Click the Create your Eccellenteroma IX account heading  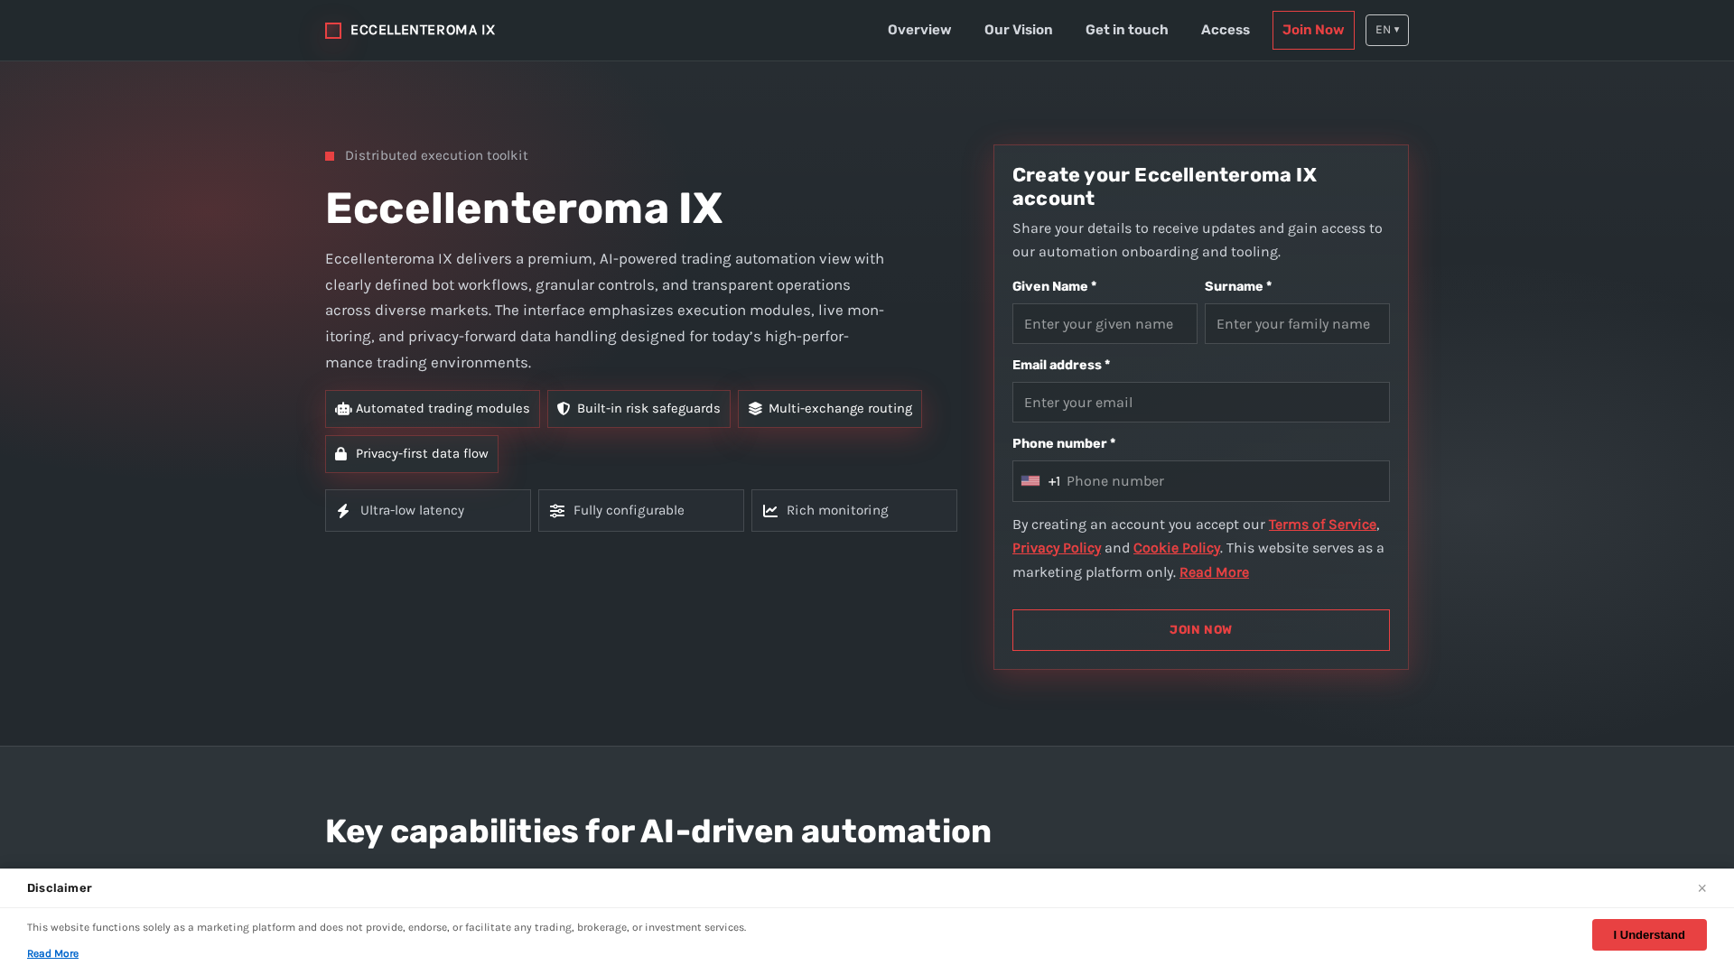click(x=1164, y=187)
